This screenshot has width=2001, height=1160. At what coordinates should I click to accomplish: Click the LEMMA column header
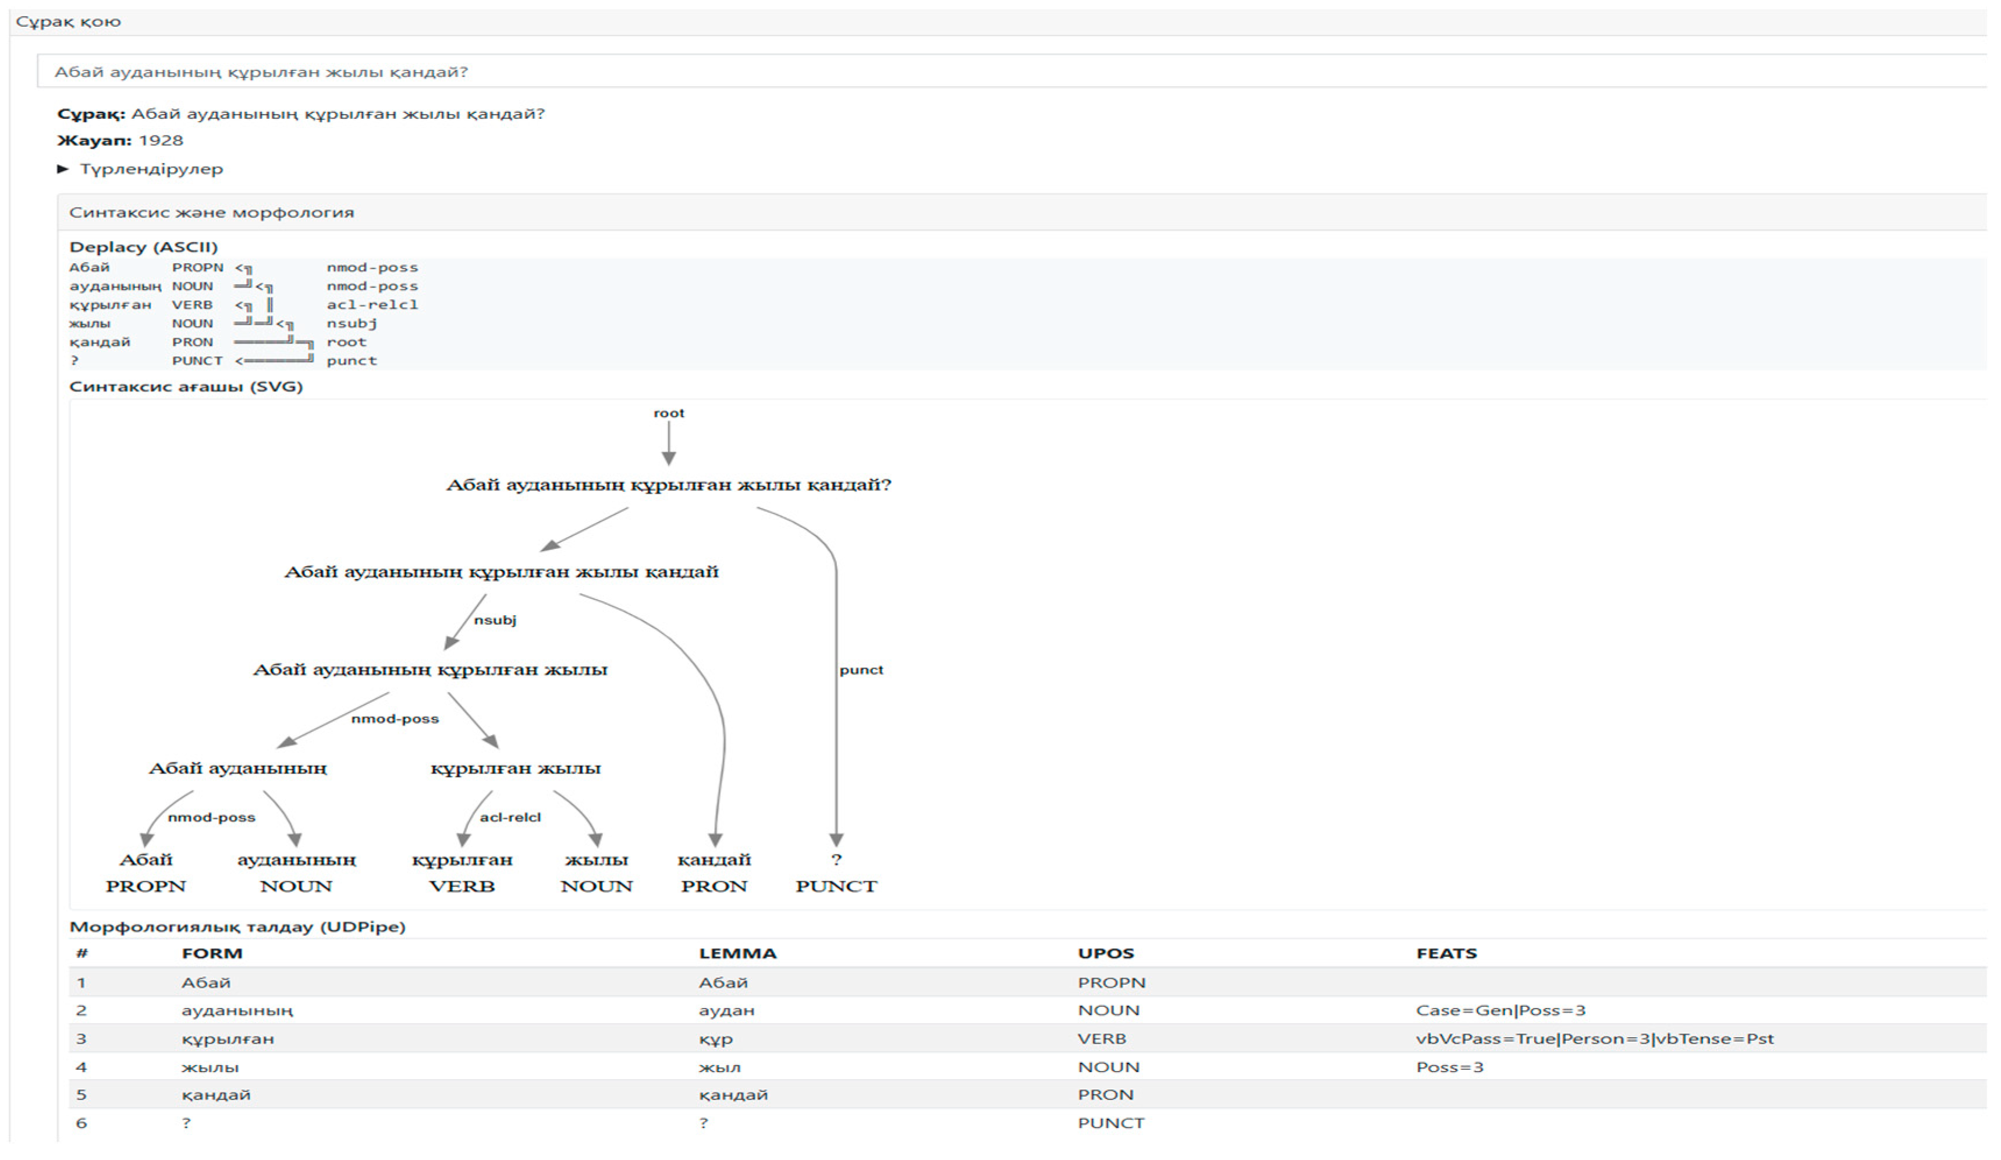click(737, 953)
